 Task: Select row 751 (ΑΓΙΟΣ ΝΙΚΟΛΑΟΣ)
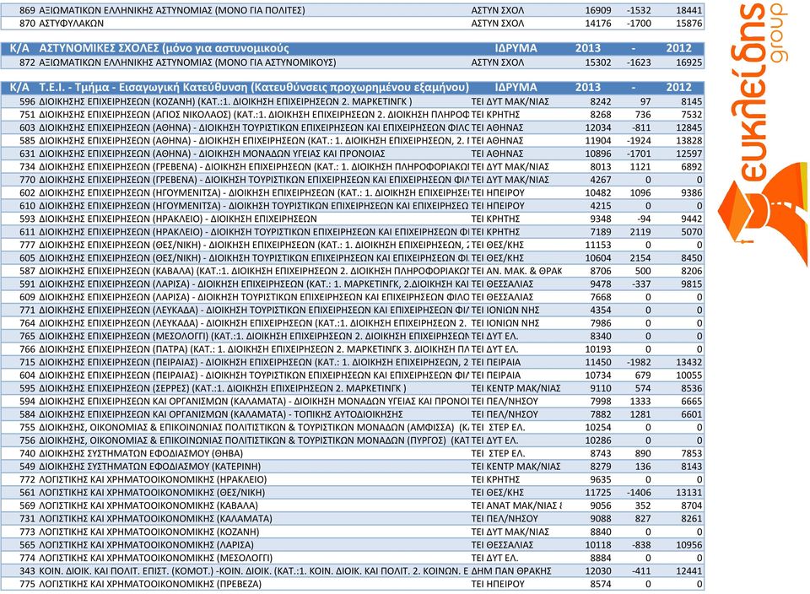[353, 115]
